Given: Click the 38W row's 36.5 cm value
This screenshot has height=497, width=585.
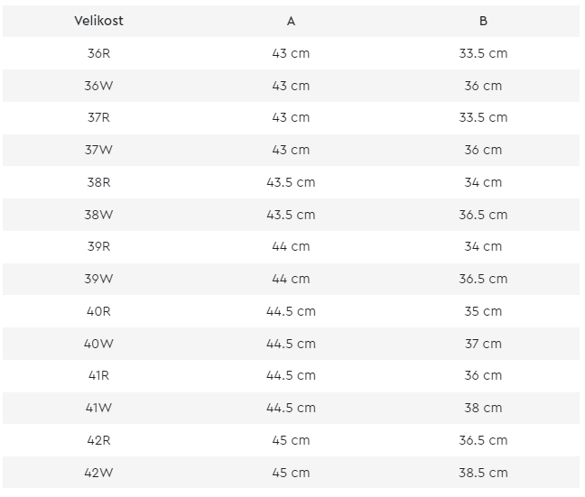Looking at the screenshot, I should tap(483, 215).
